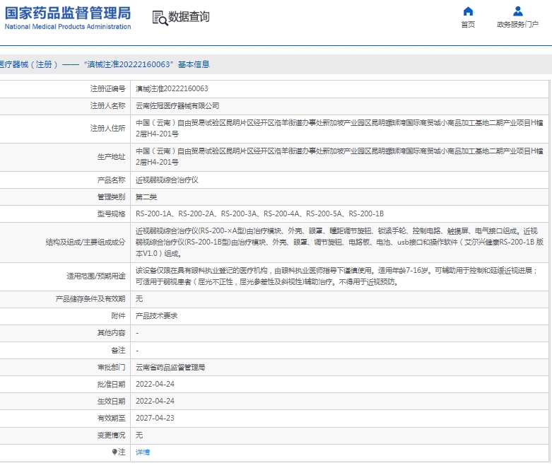
Task: Click approval department 云南省药品监督管理局
Action: point(170,368)
